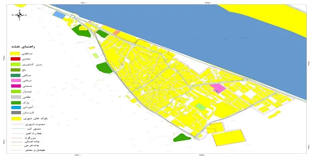This screenshot has width=313, height=158.
Task: Click the green چمنزار legend swatch
Action: [16, 91]
